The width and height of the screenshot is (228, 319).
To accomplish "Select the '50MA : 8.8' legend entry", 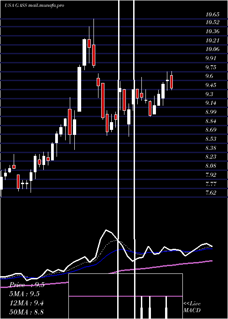I will tap(26, 312).
